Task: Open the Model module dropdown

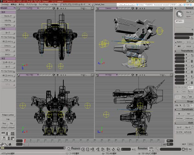Action: [x=8, y=8]
